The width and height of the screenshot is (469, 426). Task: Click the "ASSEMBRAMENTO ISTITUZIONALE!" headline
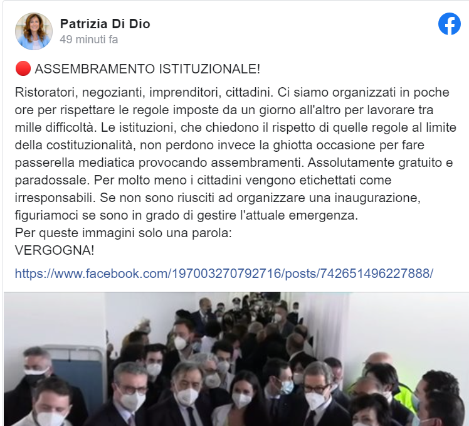147,69
